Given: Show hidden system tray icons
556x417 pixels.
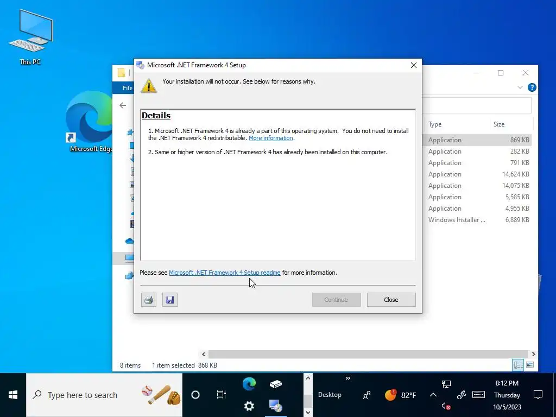Looking at the screenshot, I should click(433, 395).
